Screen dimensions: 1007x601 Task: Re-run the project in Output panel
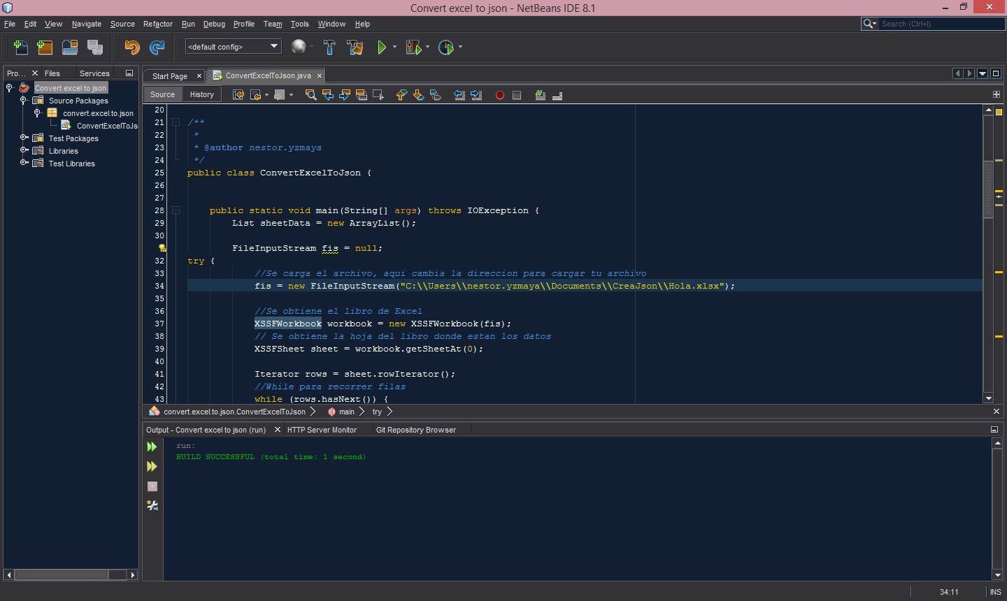152,447
